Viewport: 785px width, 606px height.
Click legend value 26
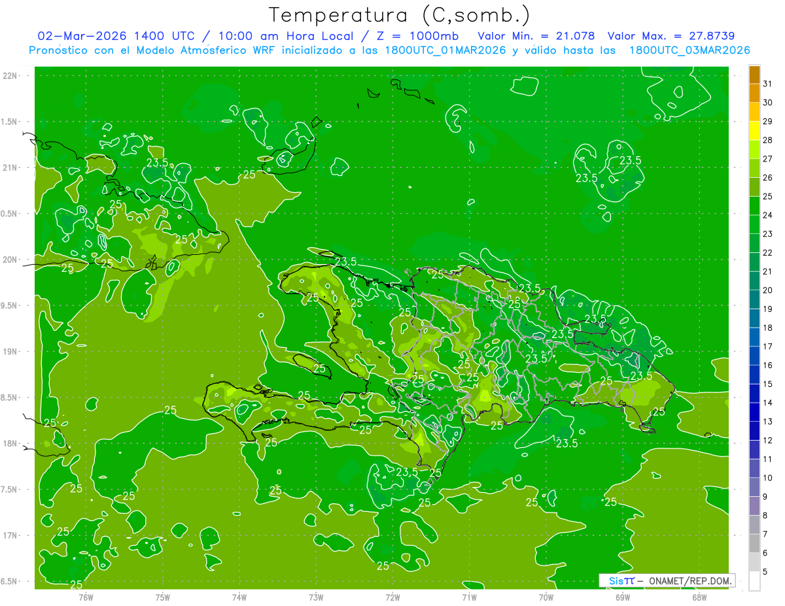pos(768,178)
